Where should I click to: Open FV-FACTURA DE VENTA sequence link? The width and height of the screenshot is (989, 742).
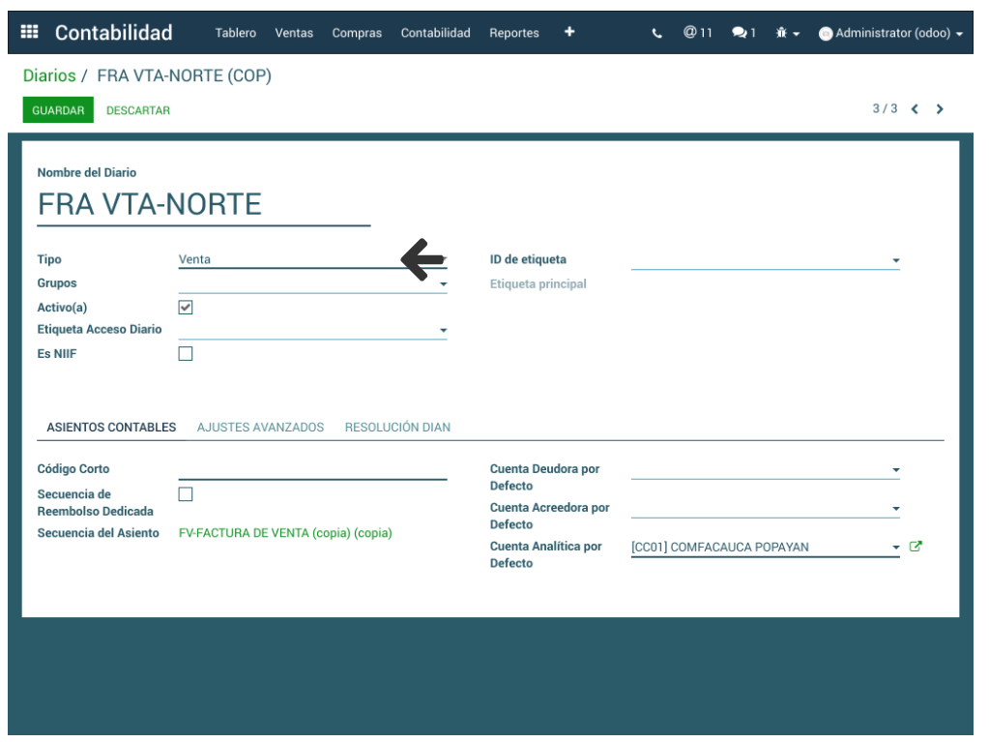[x=285, y=533]
